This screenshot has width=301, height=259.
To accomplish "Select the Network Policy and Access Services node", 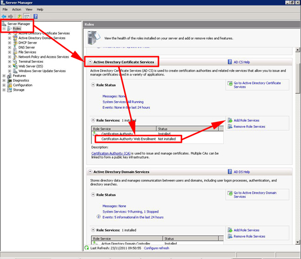I will (x=44, y=57).
